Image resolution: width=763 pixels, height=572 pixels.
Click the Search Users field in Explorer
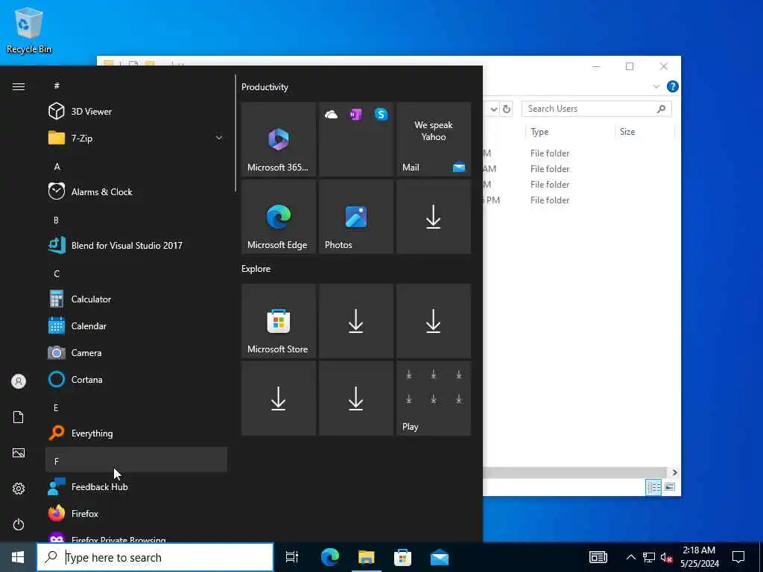click(597, 109)
